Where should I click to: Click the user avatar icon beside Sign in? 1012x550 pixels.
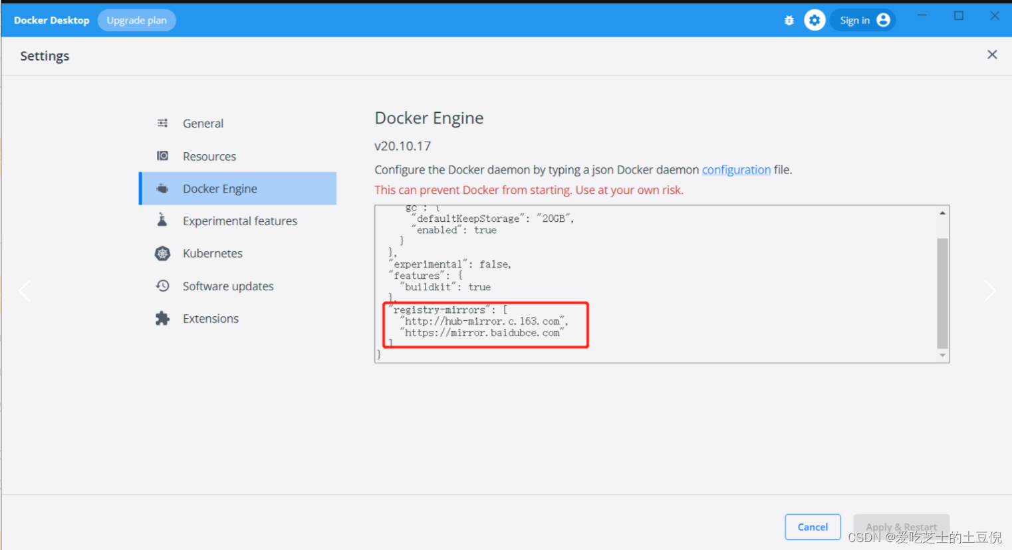pyautogui.click(x=883, y=20)
